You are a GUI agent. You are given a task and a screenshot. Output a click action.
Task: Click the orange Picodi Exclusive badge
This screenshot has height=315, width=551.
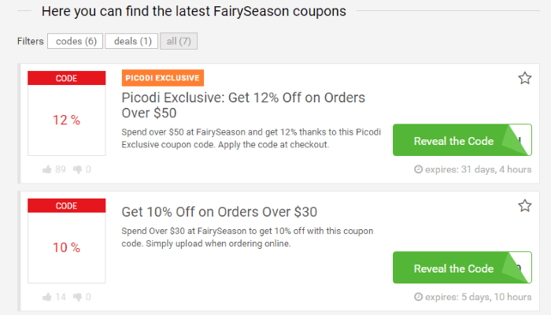coord(163,78)
